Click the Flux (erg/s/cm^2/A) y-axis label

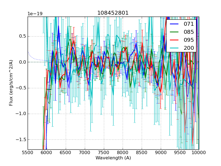click(11, 83)
